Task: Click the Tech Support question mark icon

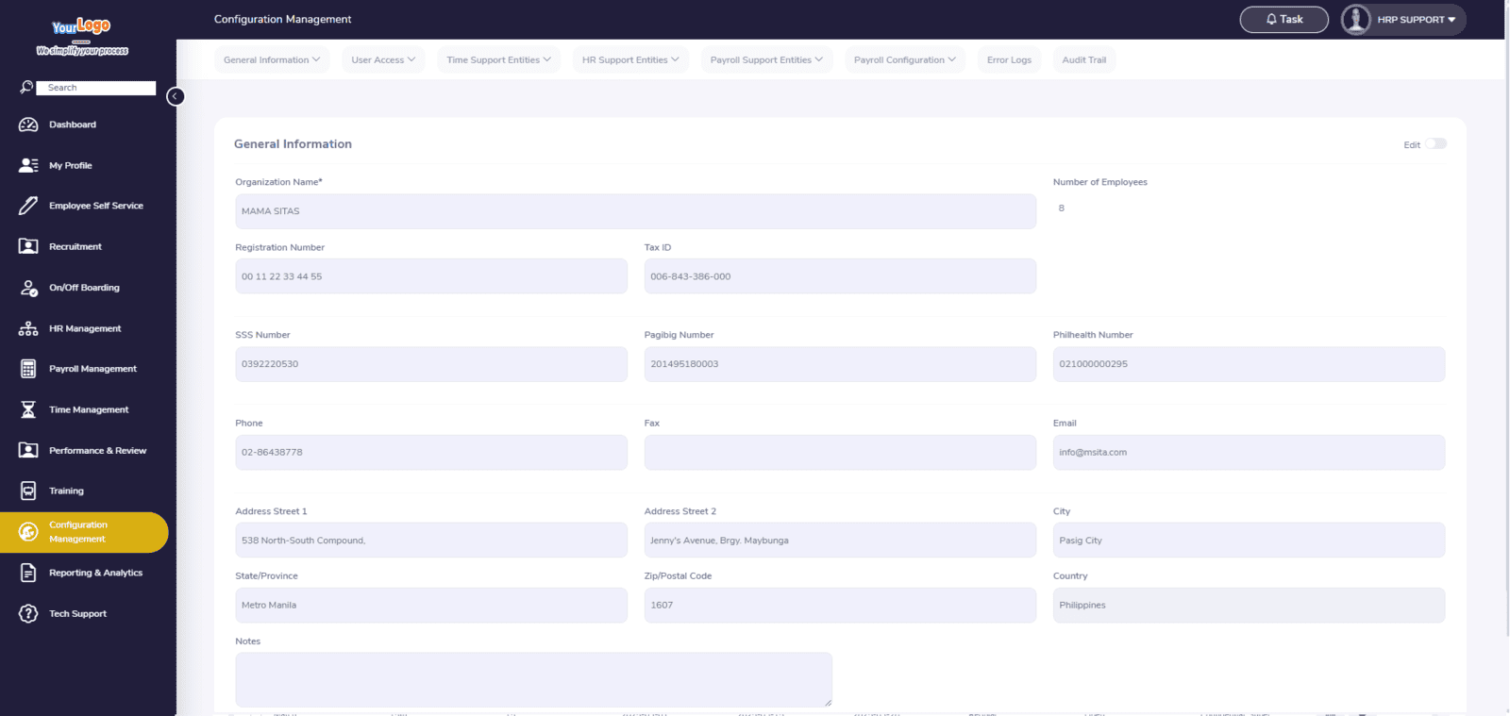Action: [28, 614]
